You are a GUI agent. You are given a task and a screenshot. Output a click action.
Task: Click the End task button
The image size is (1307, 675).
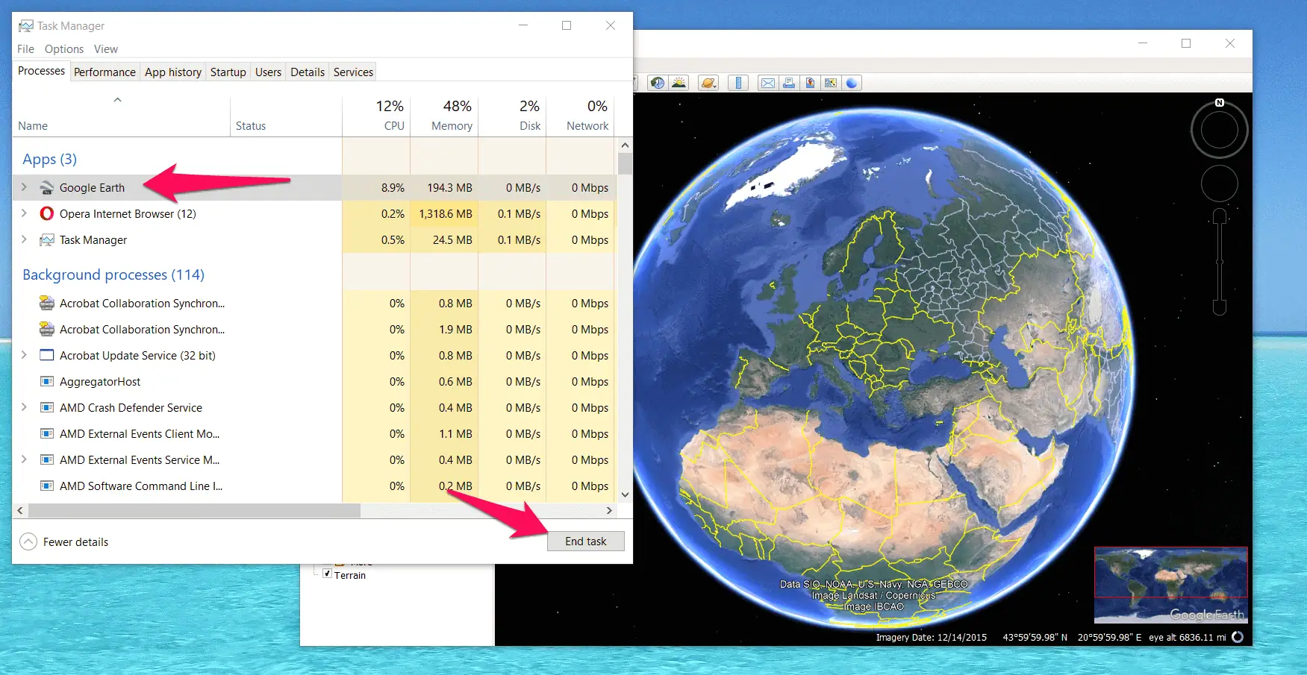586,541
